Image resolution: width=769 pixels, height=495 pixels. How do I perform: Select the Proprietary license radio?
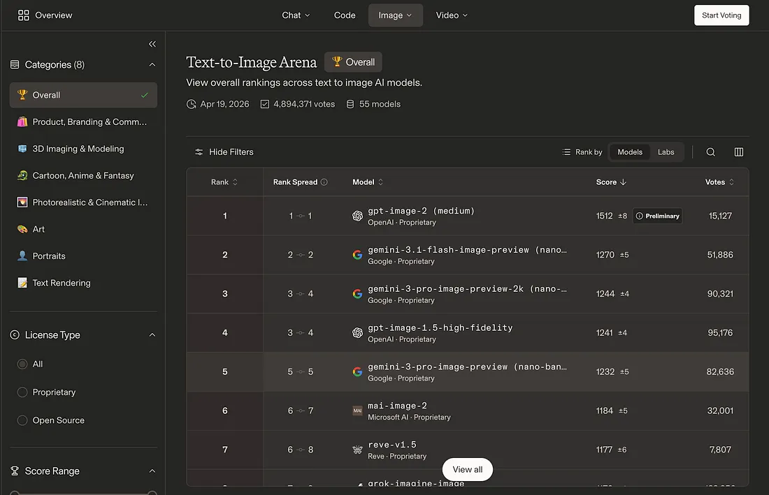(22, 392)
